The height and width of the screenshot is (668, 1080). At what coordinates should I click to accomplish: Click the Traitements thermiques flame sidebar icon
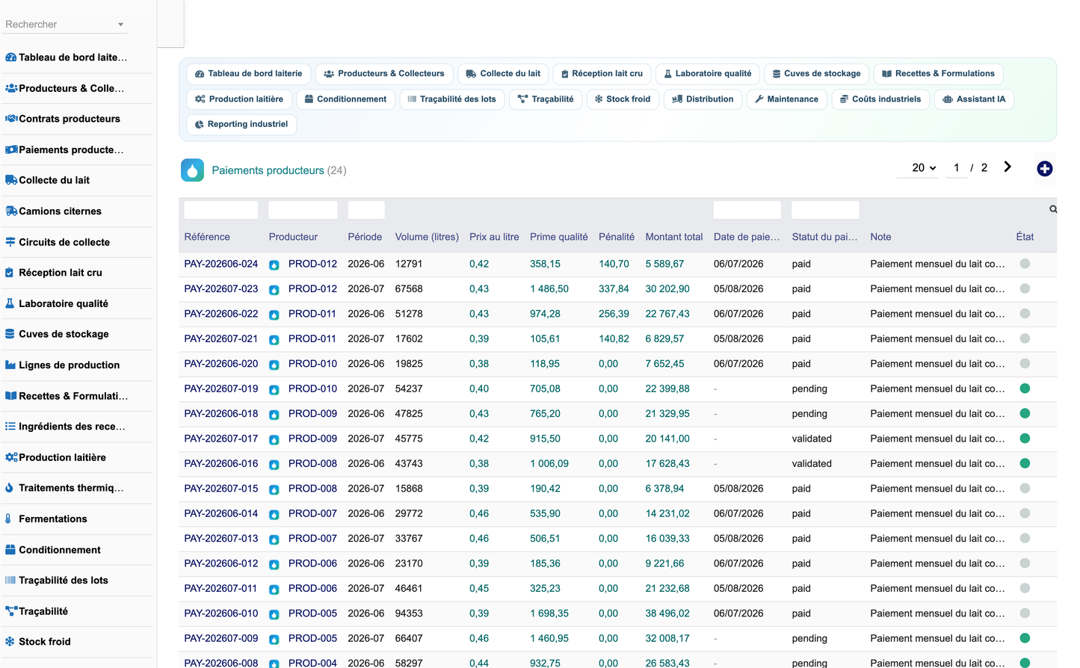click(9, 488)
